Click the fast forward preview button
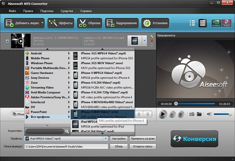The height and width of the screenshot is (161, 235). click(172, 114)
